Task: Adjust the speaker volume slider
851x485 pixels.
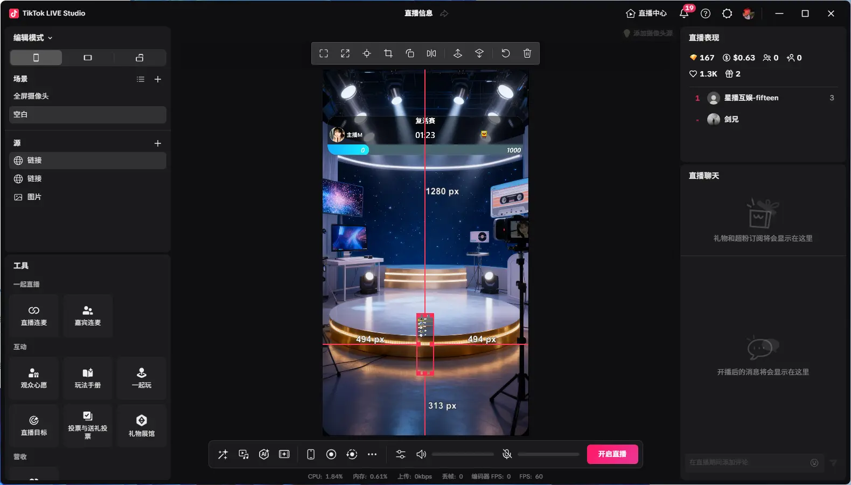Action: 463,454
